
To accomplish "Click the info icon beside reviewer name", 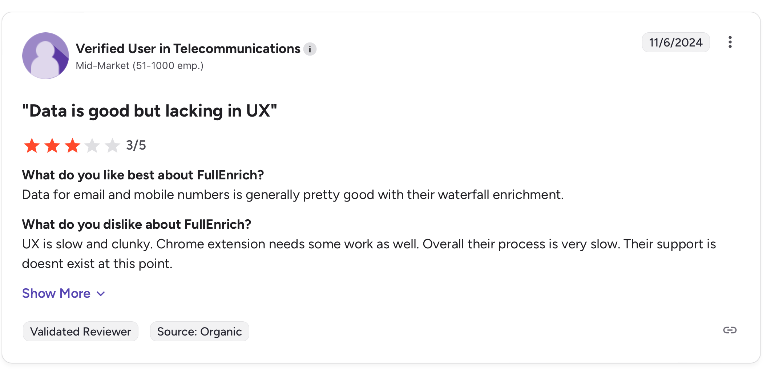I will tap(310, 49).
